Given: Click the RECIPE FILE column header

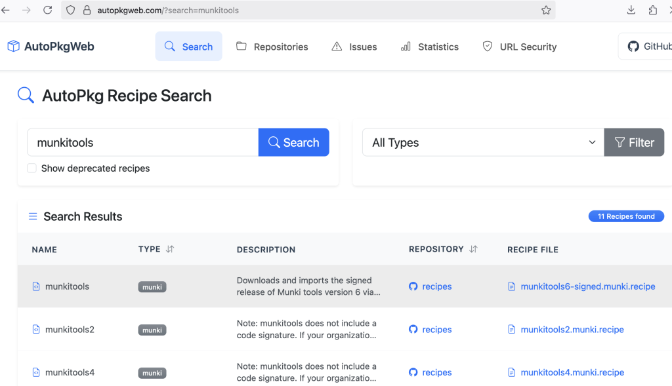Looking at the screenshot, I should (x=533, y=250).
